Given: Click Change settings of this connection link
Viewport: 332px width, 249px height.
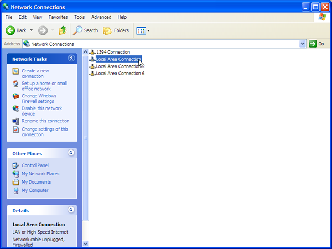Looking at the screenshot, I should coord(45,132).
